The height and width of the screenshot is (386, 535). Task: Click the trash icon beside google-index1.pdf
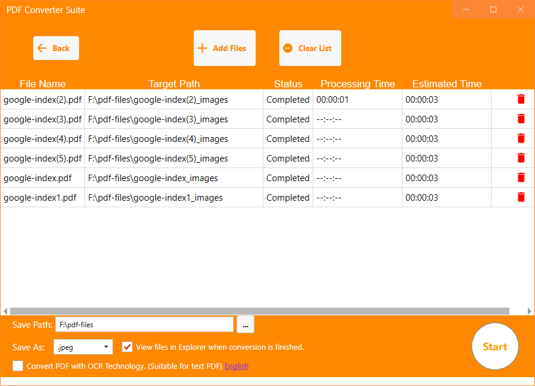[x=521, y=197]
